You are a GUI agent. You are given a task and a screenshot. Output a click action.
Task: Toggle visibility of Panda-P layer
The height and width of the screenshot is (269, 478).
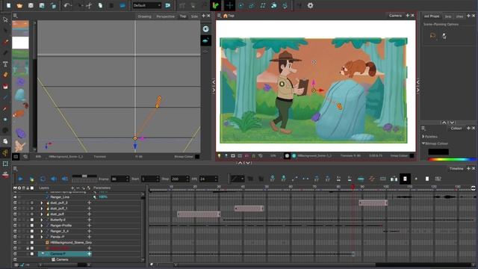click(15, 237)
